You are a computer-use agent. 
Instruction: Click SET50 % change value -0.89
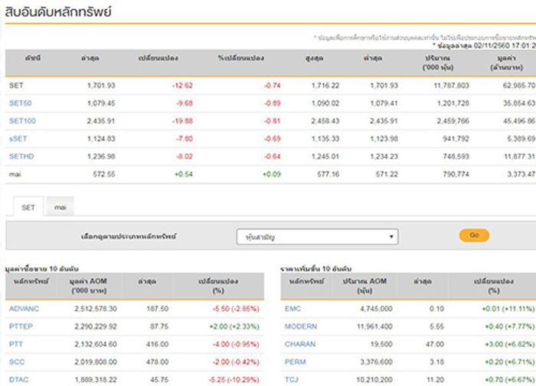(x=272, y=103)
